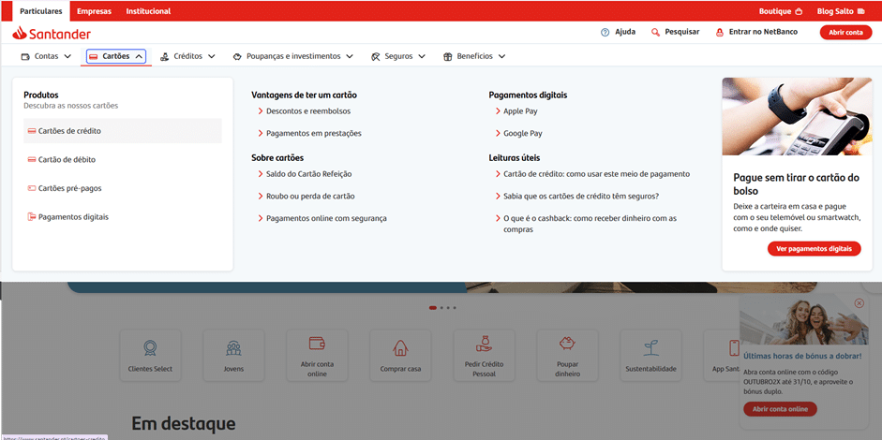882x440 pixels.
Task: Select the first carousel slide indicator
Action: [433, 307]
